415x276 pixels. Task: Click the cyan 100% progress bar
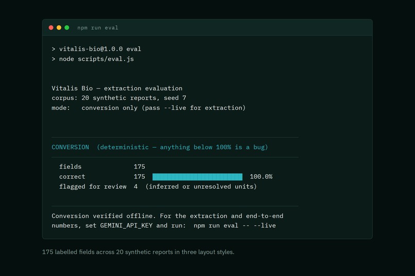click(x=197, y=177)
